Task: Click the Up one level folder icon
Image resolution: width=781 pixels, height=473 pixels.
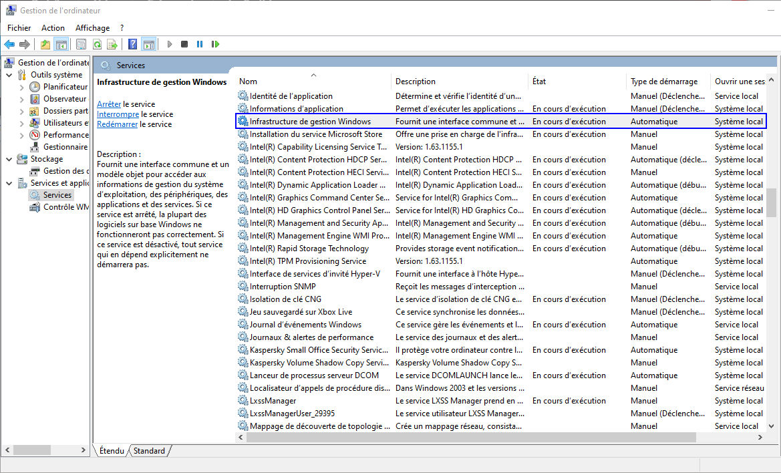Action: (45, 44)
